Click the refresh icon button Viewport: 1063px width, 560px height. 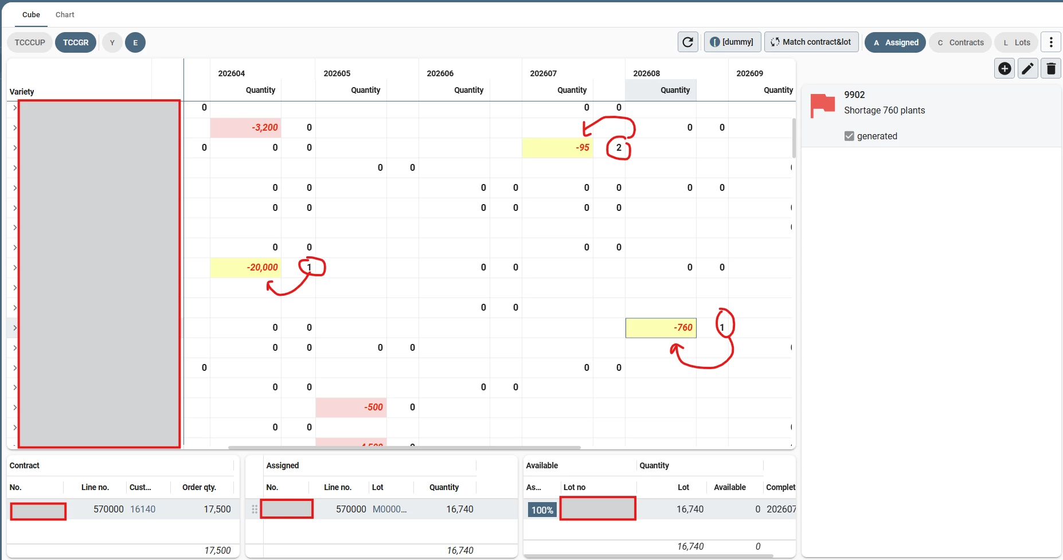coord(688,42)
